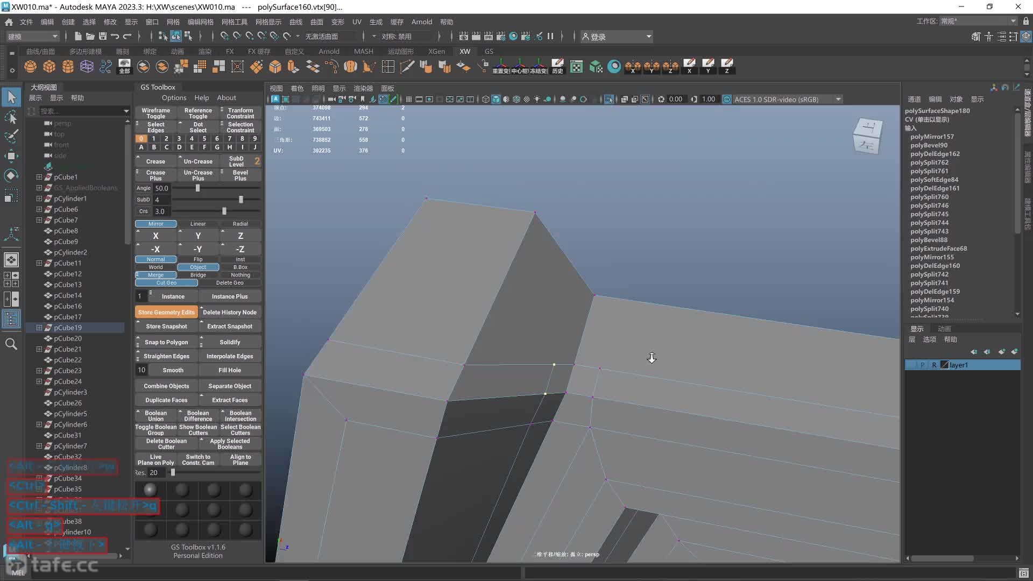Open Outliner search filter dropdown arrow
Image resolution: width=1033 pixels, height=581 pixels.
pyautogui.click(x=126, y=111)
